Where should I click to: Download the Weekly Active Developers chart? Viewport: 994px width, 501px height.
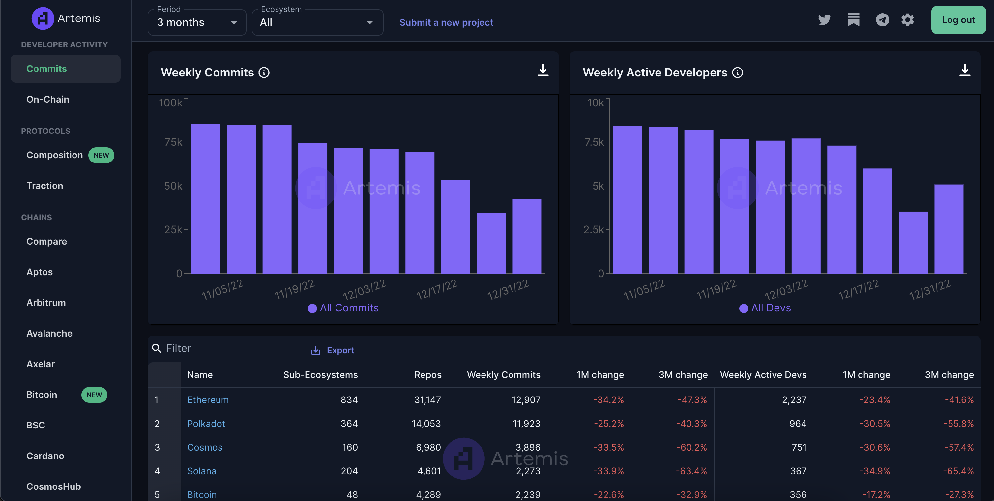pos(964,70)
